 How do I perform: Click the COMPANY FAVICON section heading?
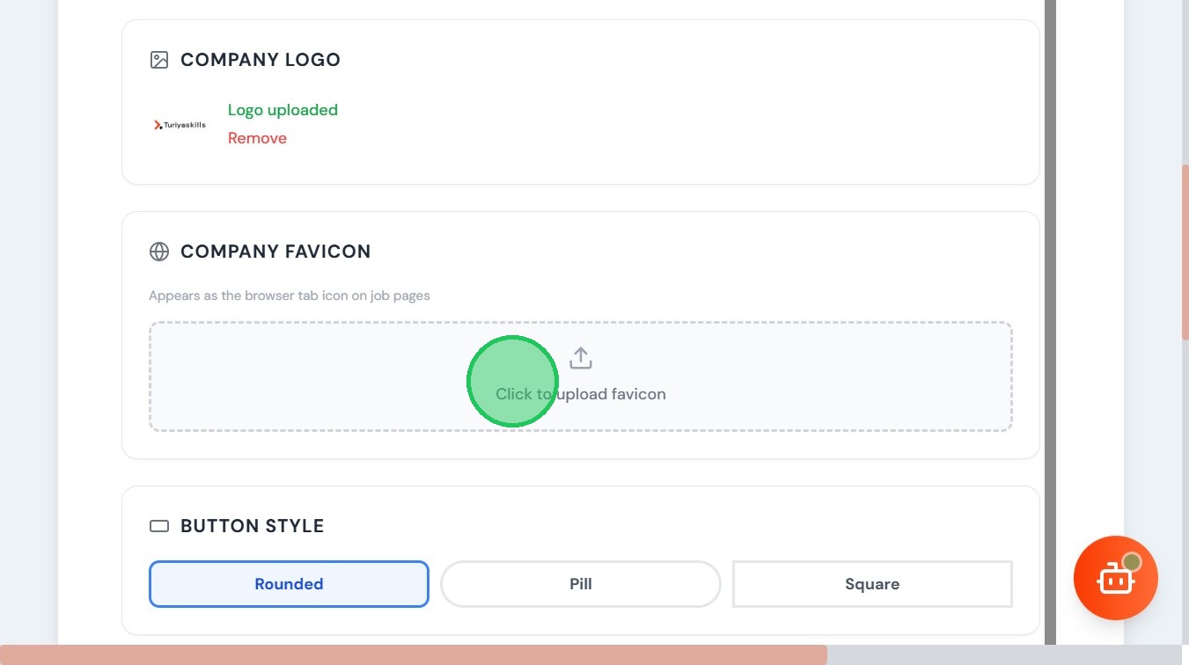(x=275, y=252)
